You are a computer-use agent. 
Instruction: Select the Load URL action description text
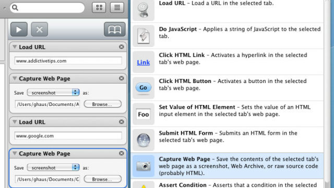click(216, 3)
